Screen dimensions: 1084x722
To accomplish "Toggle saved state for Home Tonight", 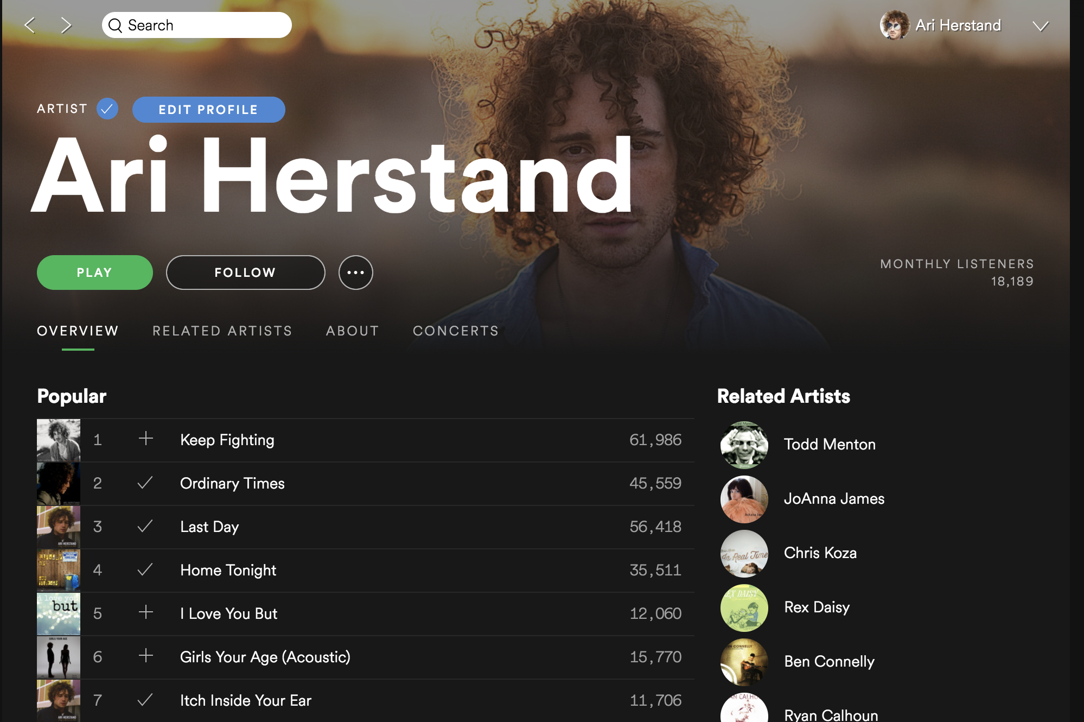I will click(x=144, y=569).
